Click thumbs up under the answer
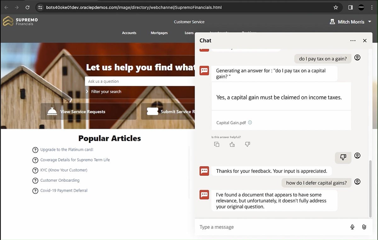 [x=232, y=144]
